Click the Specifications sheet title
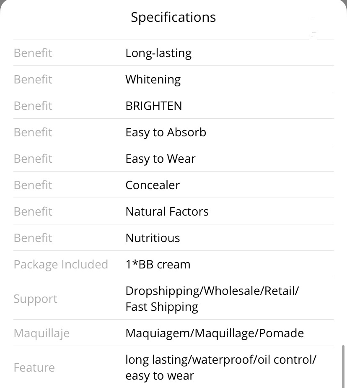The height and width of the screenshot is (388, 347). click(173, 17)
